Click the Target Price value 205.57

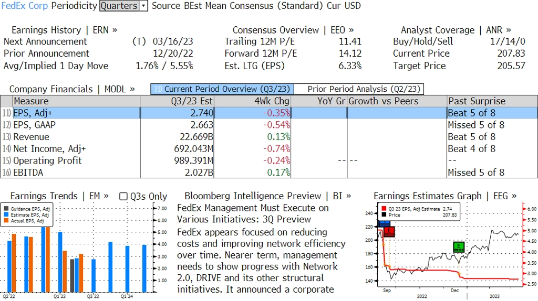511,66
